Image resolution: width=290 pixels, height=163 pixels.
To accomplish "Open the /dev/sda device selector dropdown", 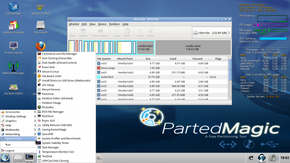I will 212,33.
